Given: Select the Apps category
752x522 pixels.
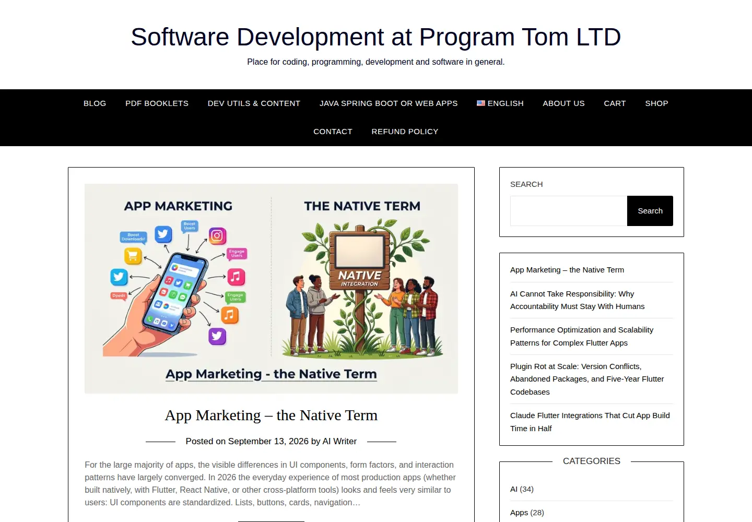Looking at the screenshot, I should [519, 513].
